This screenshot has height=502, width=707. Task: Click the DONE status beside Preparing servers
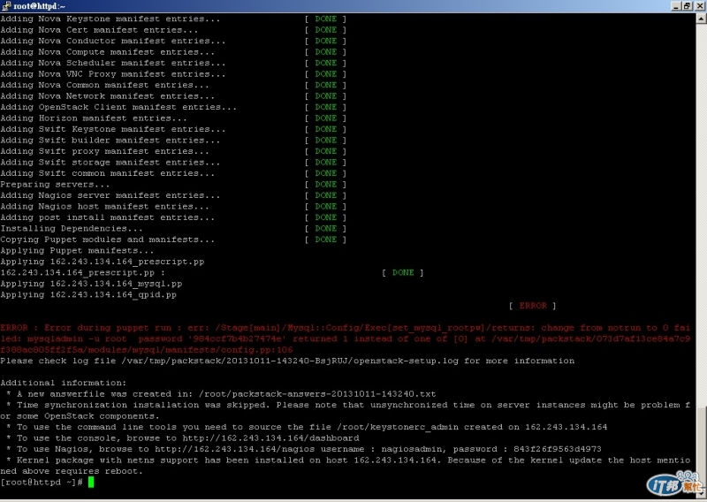(x=325, y=185)
